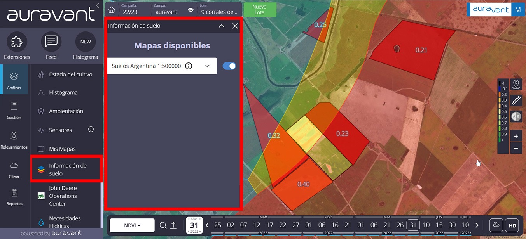Click the Nuevo Lote button
The width and height of the screenshot is (526, 239).
(259, 10)
